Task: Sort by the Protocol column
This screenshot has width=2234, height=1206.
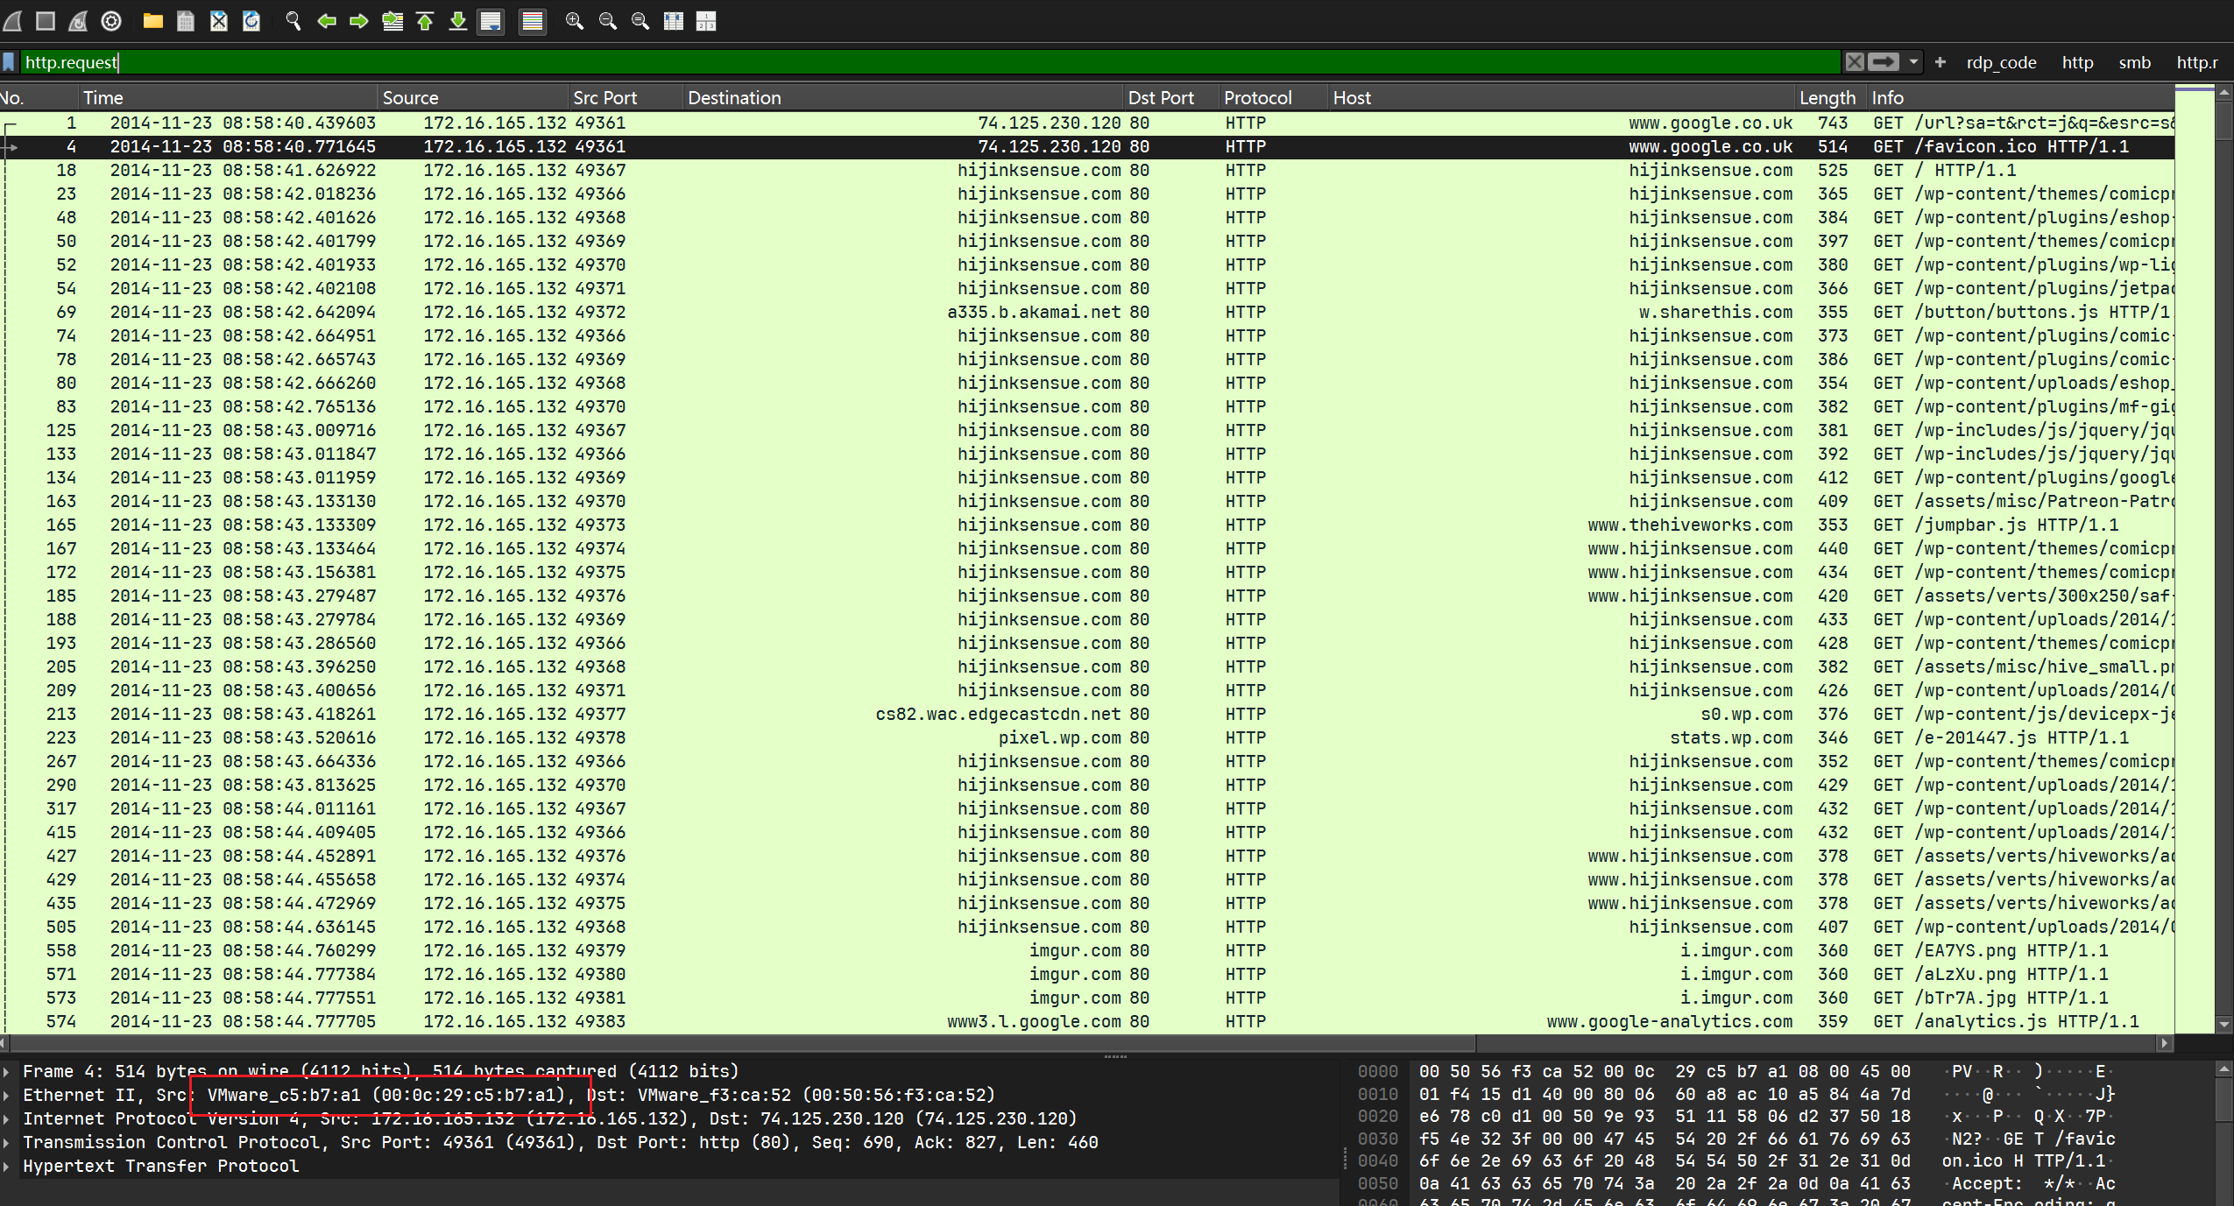Action: point(1274,98)
